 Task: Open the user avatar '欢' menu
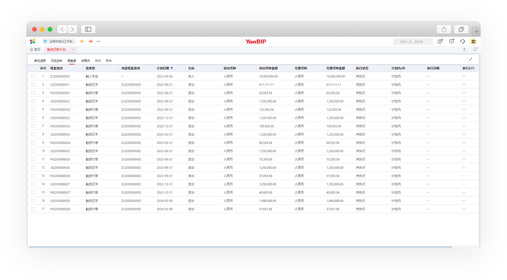tap(473, 41)
